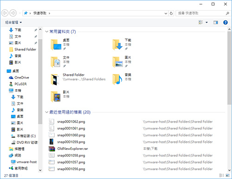Toggle the preview pane icon
The height and width of the screenshot is (179, 232).
coord(216,23)
